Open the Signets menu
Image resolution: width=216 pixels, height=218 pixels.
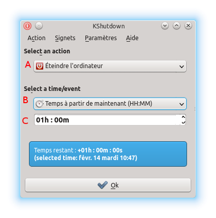coord(65,38)
